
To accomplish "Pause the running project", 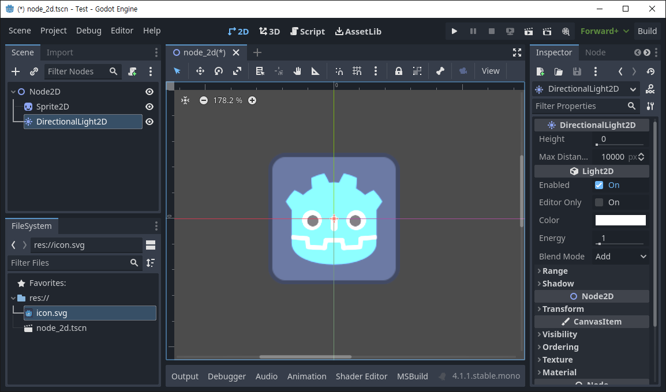I will pyautogui.click(x=473, y=31).
